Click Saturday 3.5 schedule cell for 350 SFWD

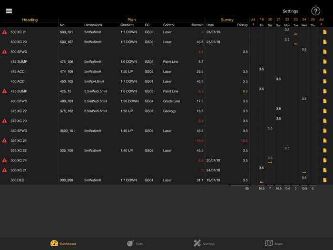pos(270,128)
